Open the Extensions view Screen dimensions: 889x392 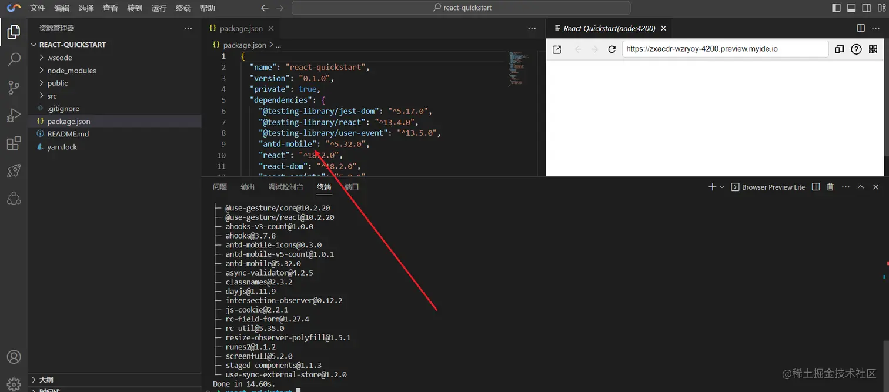coord(14,143)
